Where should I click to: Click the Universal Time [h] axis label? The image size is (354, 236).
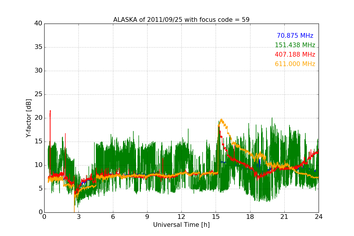coord(181,225)
